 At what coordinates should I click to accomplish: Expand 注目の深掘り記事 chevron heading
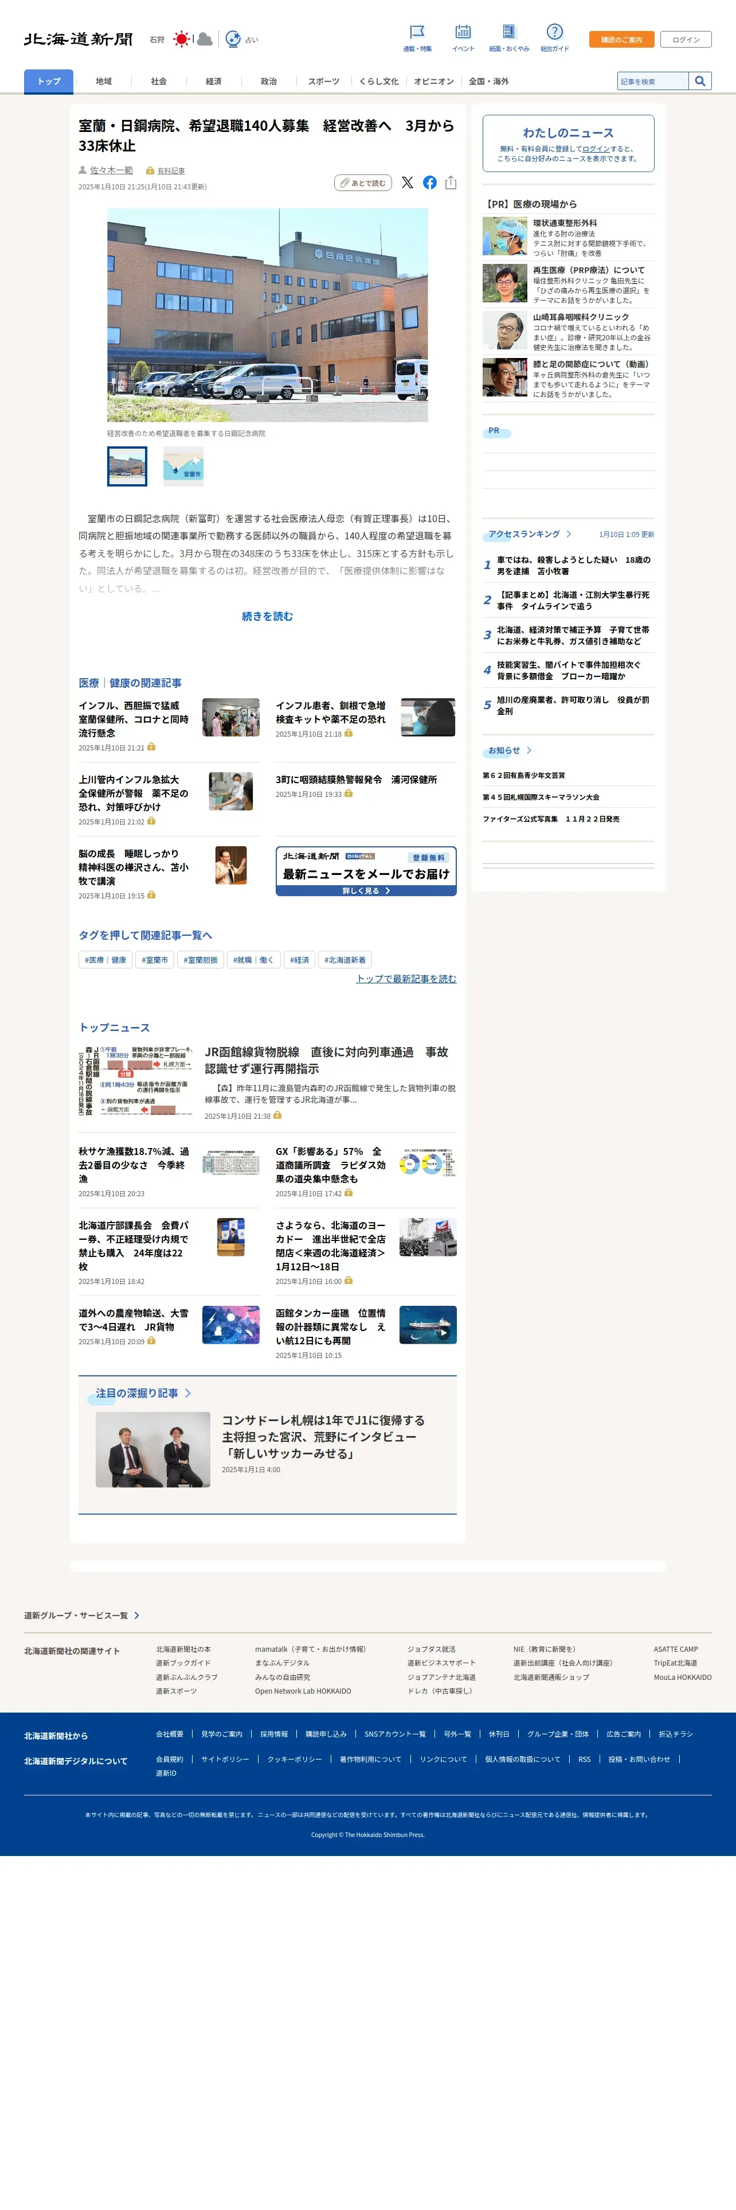coord(143,1393)
